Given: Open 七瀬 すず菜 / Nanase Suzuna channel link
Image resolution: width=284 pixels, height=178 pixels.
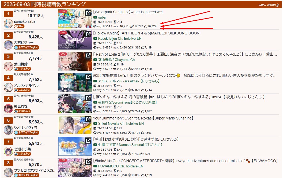Looking at the screenshot, I should 130,145.
